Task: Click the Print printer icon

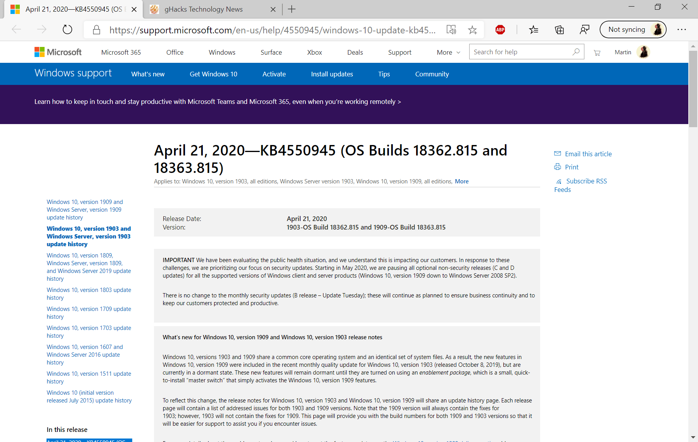Action: (x=558, y=167)
